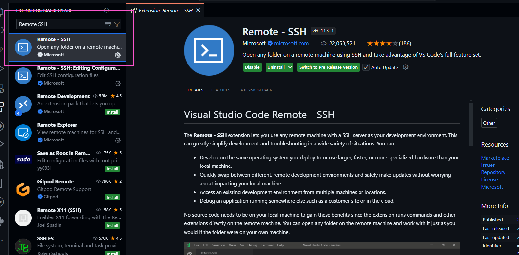
Task: Click the Joel Spadin publisher name
Action: click(49, 225)
